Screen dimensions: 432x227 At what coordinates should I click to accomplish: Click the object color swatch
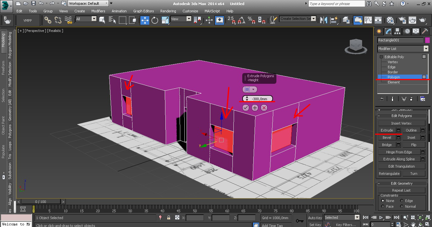click(x=427, y=40)
